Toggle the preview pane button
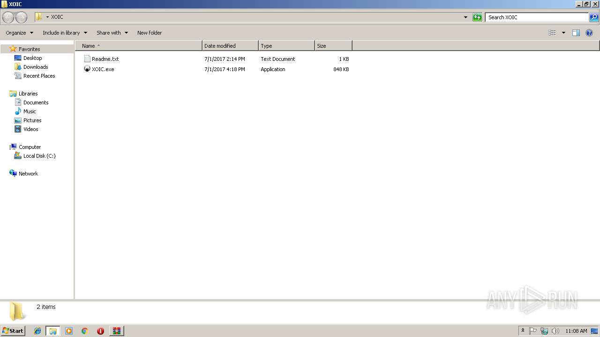Viewport: 600px width, 337px height. pyautogui.click(x=576, y=33)
